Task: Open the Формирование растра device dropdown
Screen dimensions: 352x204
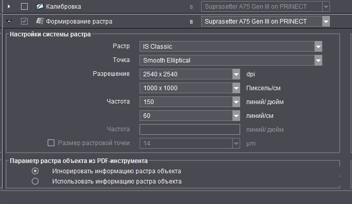Action: tap(326, 22)
